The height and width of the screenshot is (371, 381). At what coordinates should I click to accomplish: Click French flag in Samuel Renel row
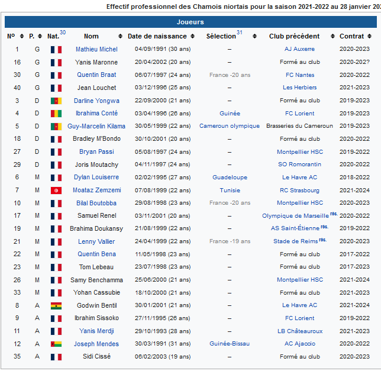[x=56, y=216]
